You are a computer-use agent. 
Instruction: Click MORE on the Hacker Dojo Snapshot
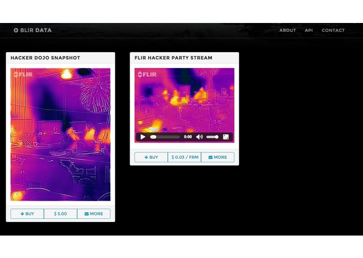click(x=94, y=214)
